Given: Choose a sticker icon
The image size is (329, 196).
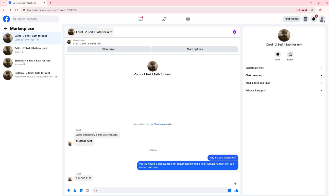Looking at the screenshot, I should coord(81,190).
